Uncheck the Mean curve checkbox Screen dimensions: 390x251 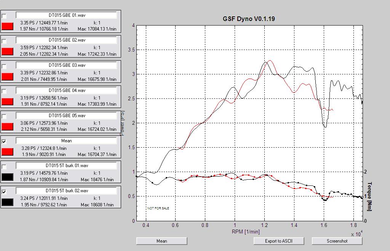point(4,141)
